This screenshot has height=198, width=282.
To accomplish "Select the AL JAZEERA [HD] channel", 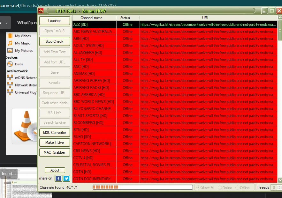I will click(x=175, y=53).
